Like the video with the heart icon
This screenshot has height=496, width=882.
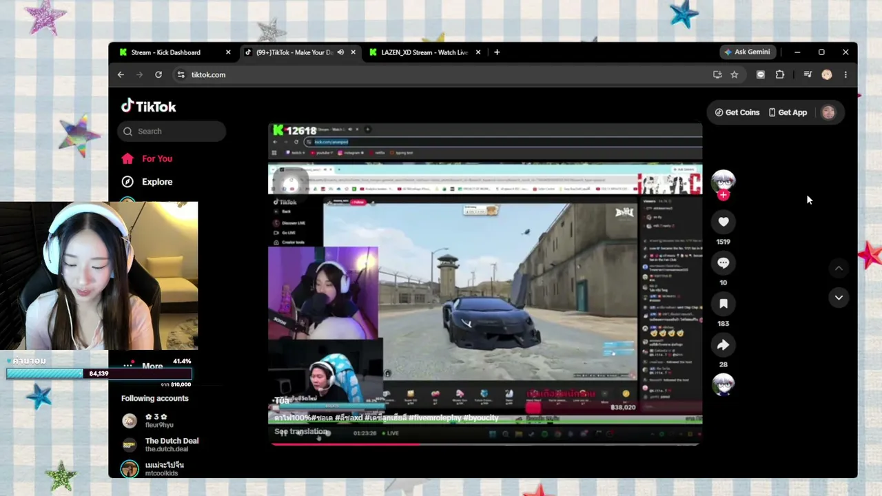[723, 222]
